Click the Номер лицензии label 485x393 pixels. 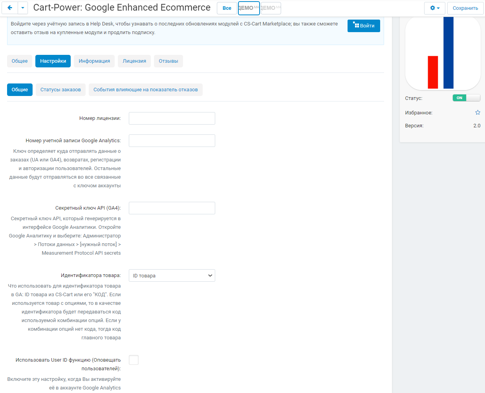(100, 118)
